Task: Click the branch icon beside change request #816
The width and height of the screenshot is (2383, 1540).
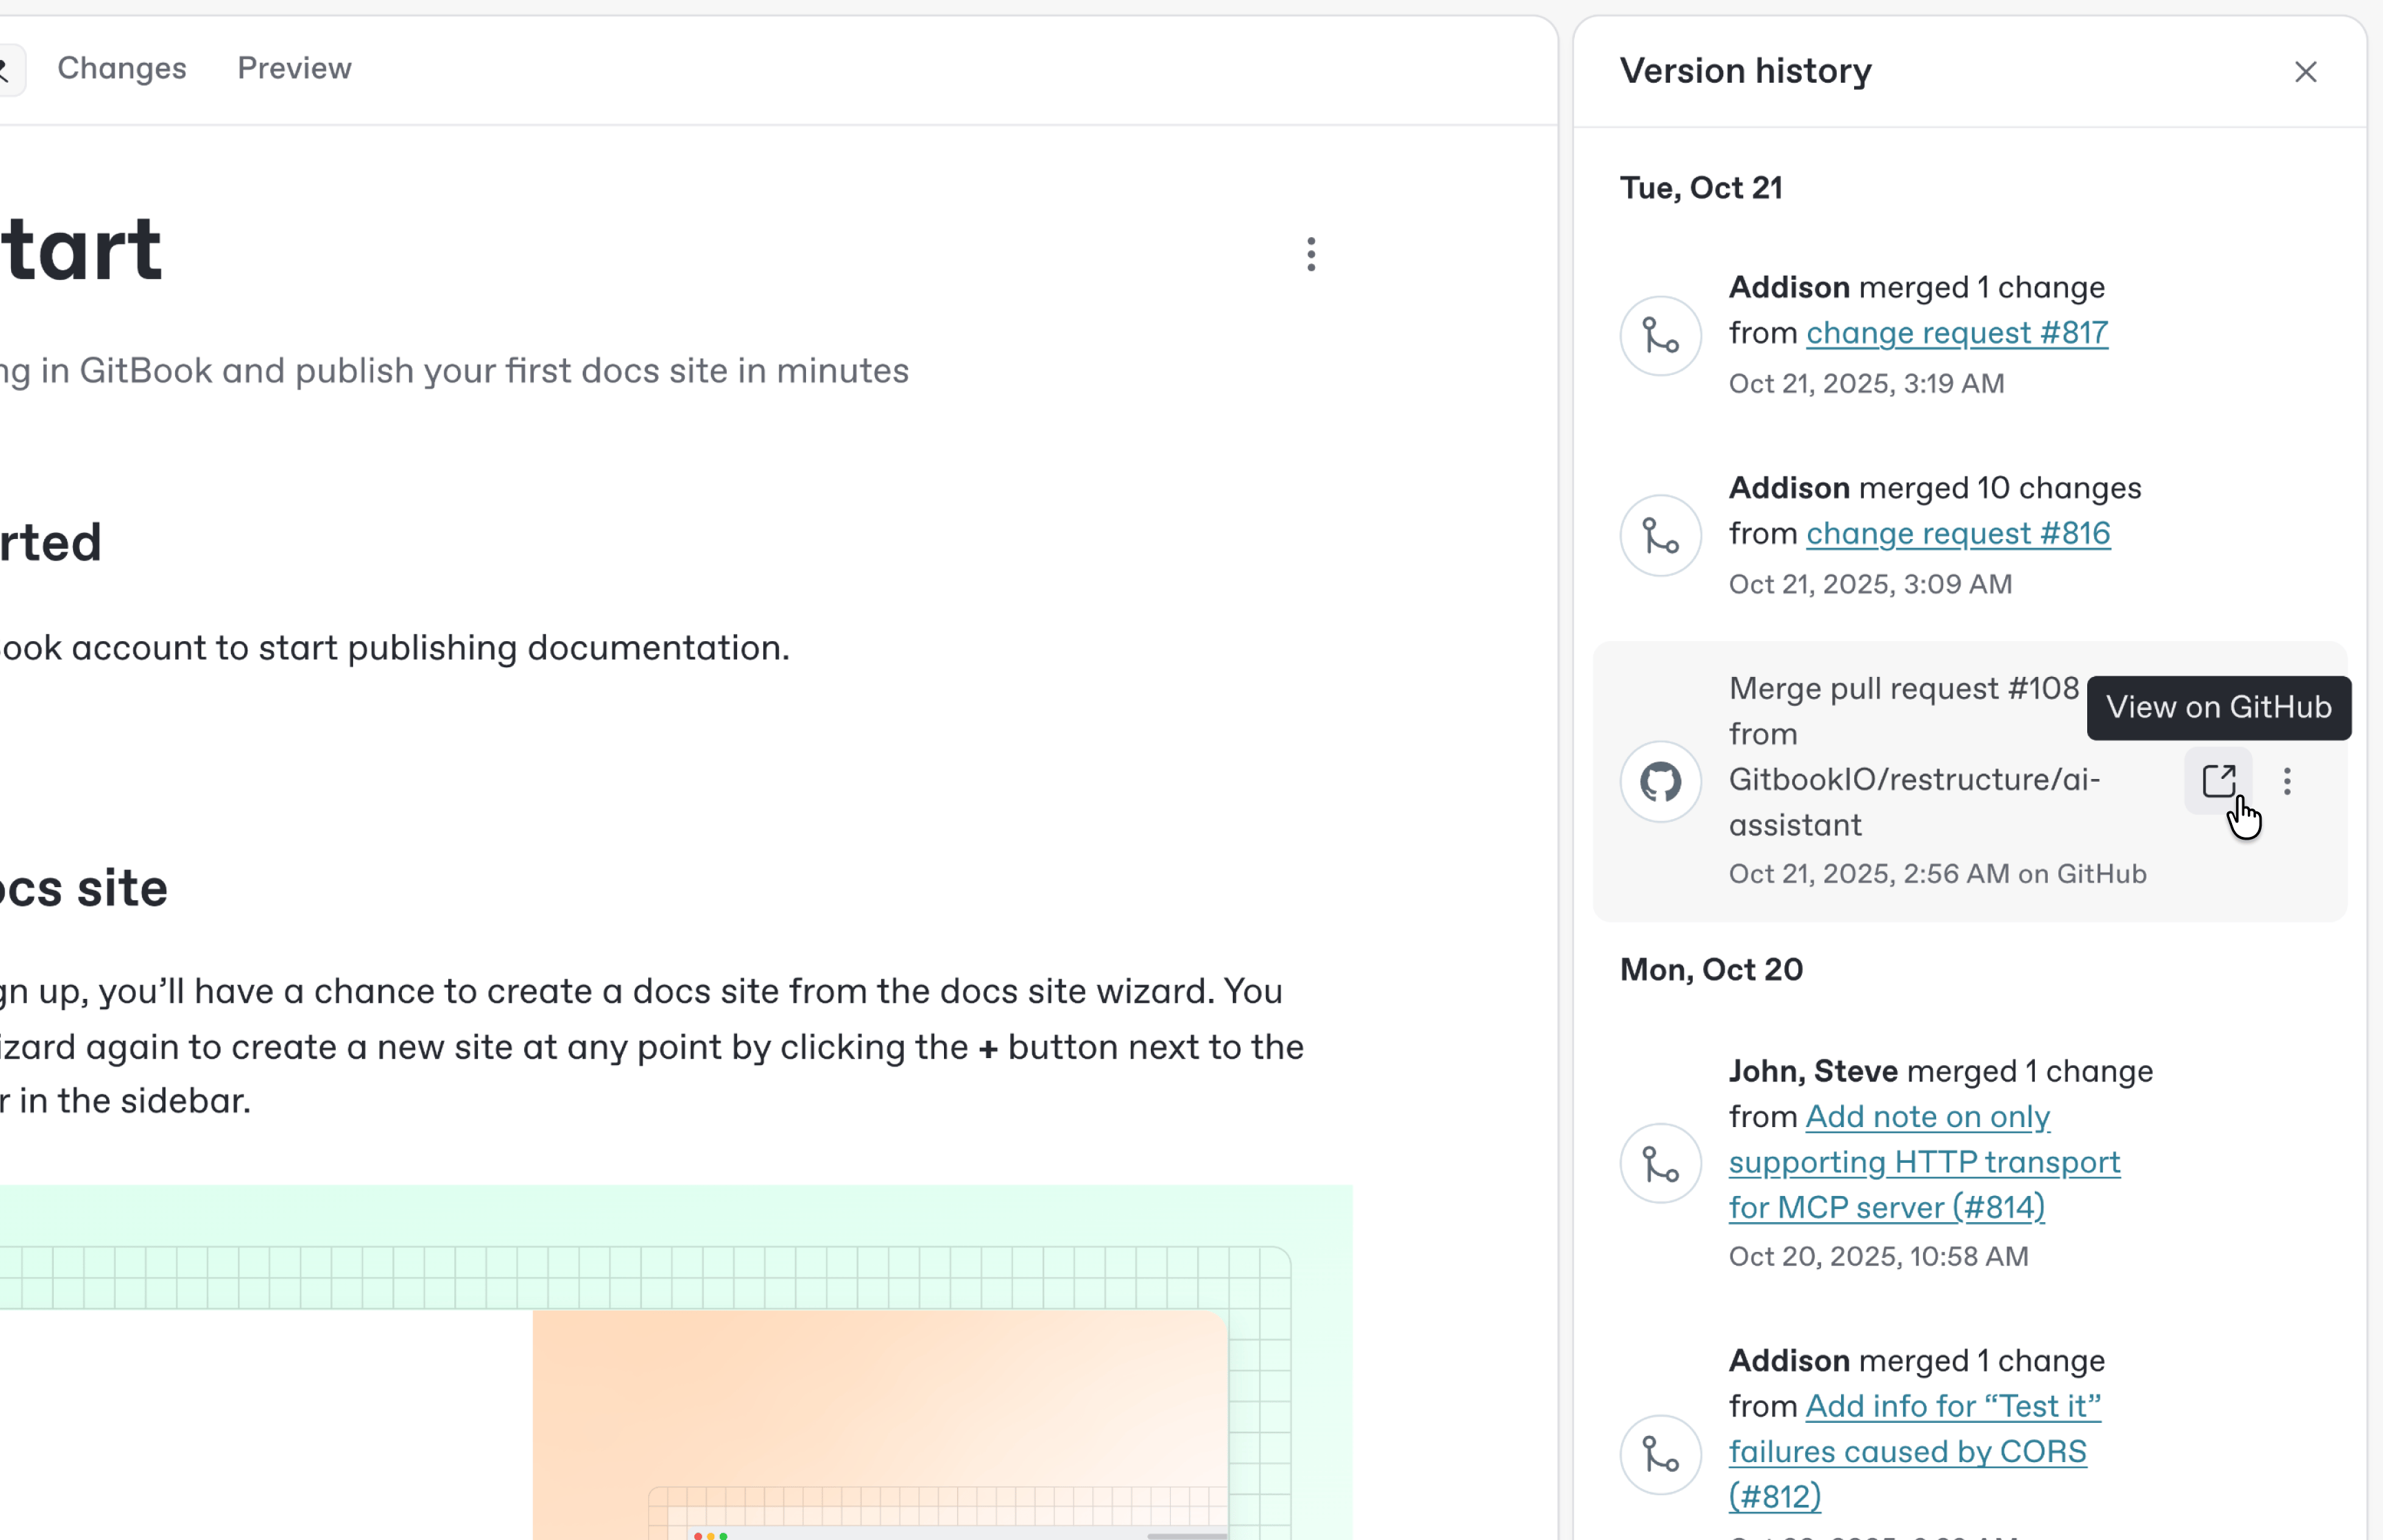Action: pos(1659,536)
